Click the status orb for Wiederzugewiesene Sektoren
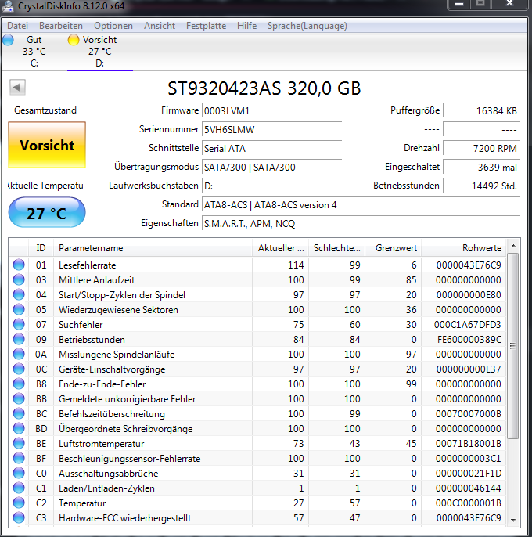This screenshot has height=537, width=532. point(19,310)
